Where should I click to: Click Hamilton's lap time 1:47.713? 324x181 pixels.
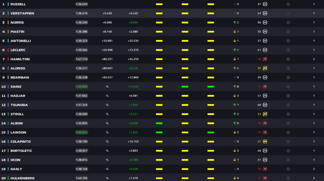pos(82,59)
